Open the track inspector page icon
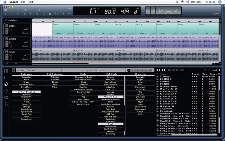The image size is (225, 141). pos(6,77)
